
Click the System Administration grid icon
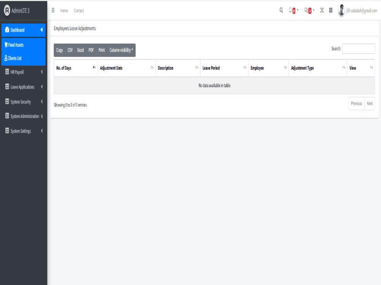pos(7,116)
